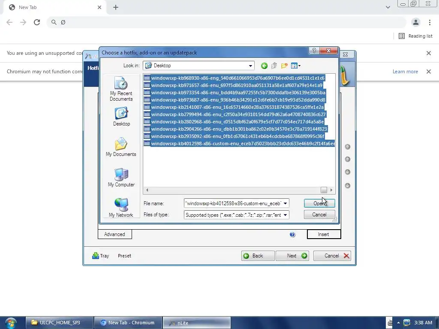
Task: Close the New Tab tab
Action: pyautogui.click(x=99, y=7)
